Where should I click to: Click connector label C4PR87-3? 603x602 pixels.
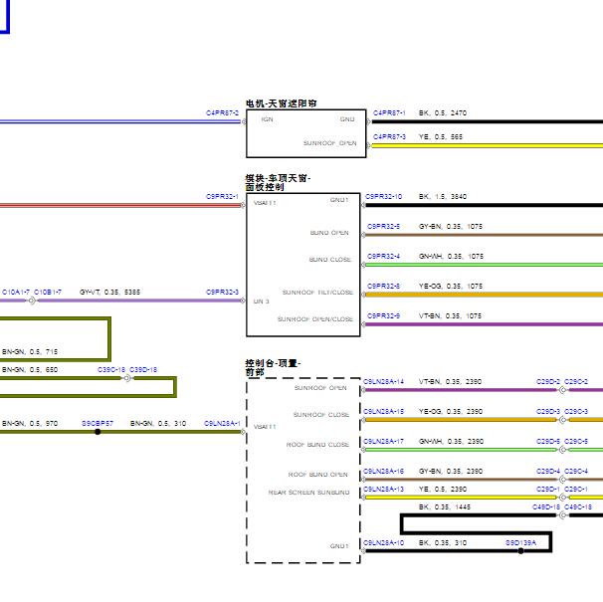(389, 137)
